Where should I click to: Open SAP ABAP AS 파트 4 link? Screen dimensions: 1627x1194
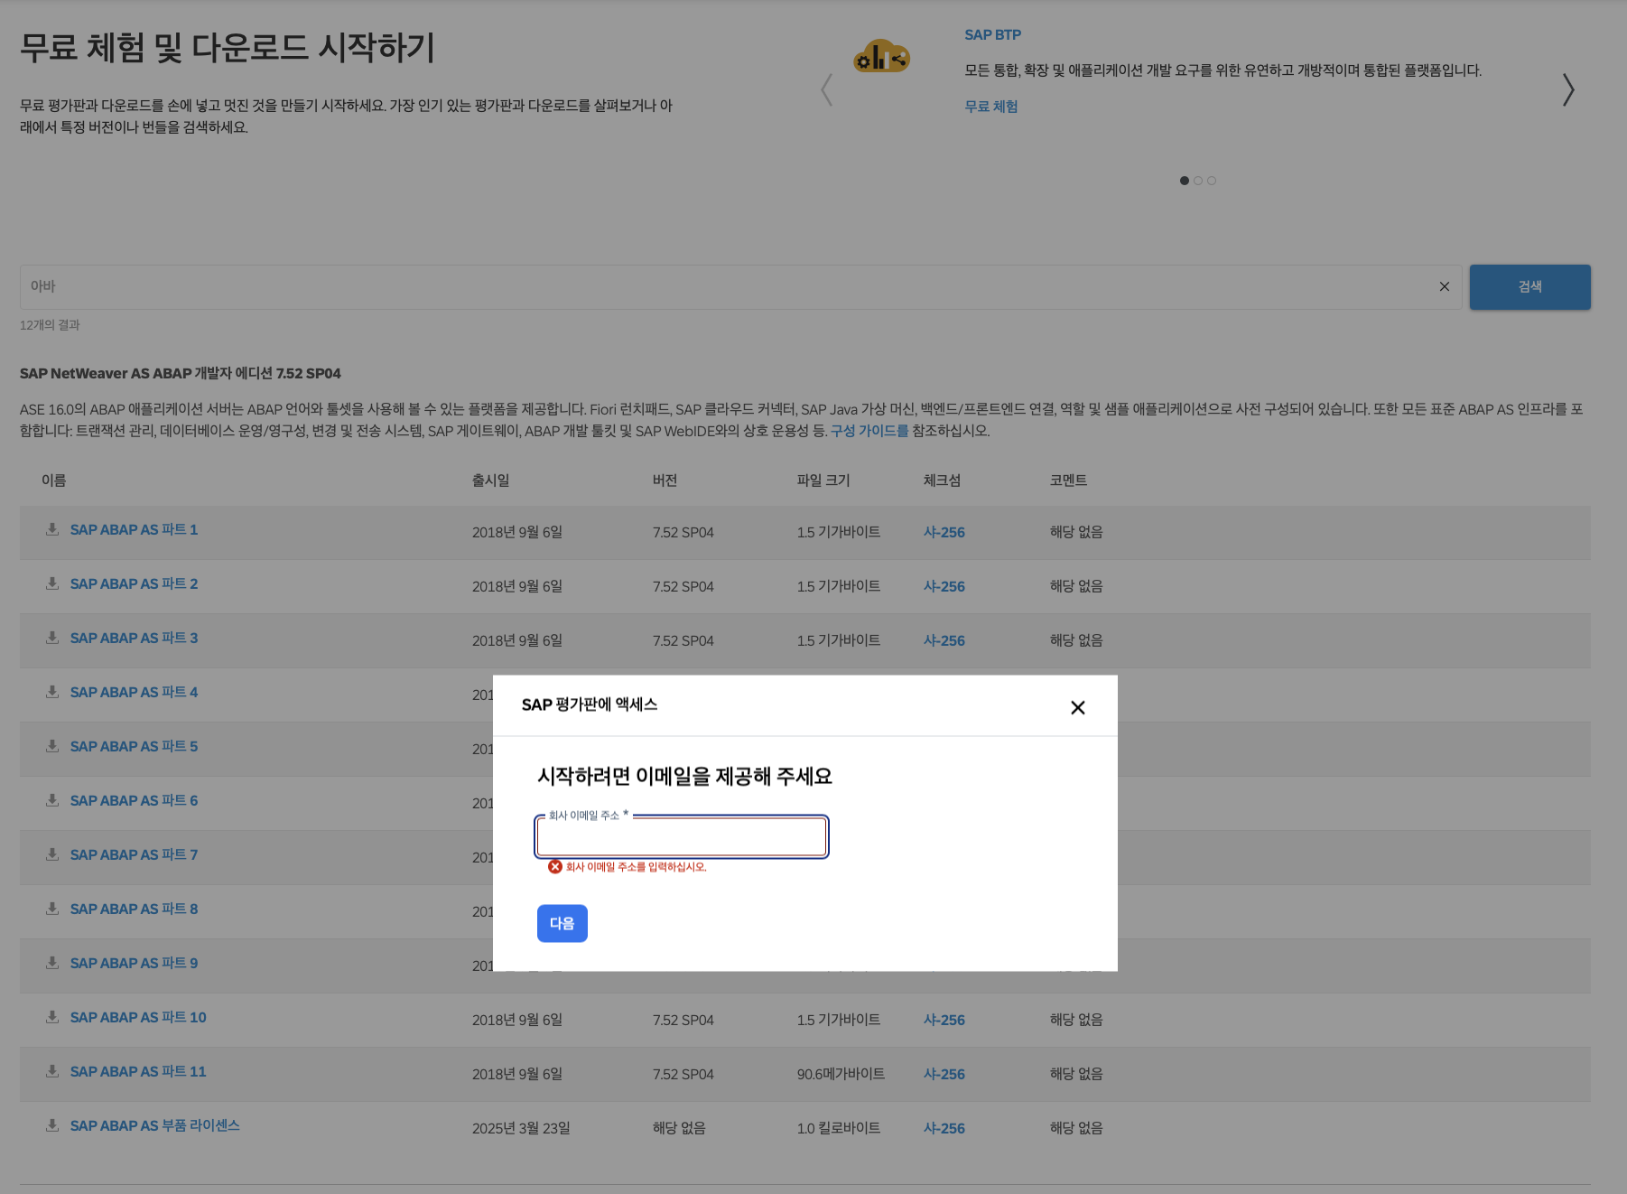click(x=134, y=692)
